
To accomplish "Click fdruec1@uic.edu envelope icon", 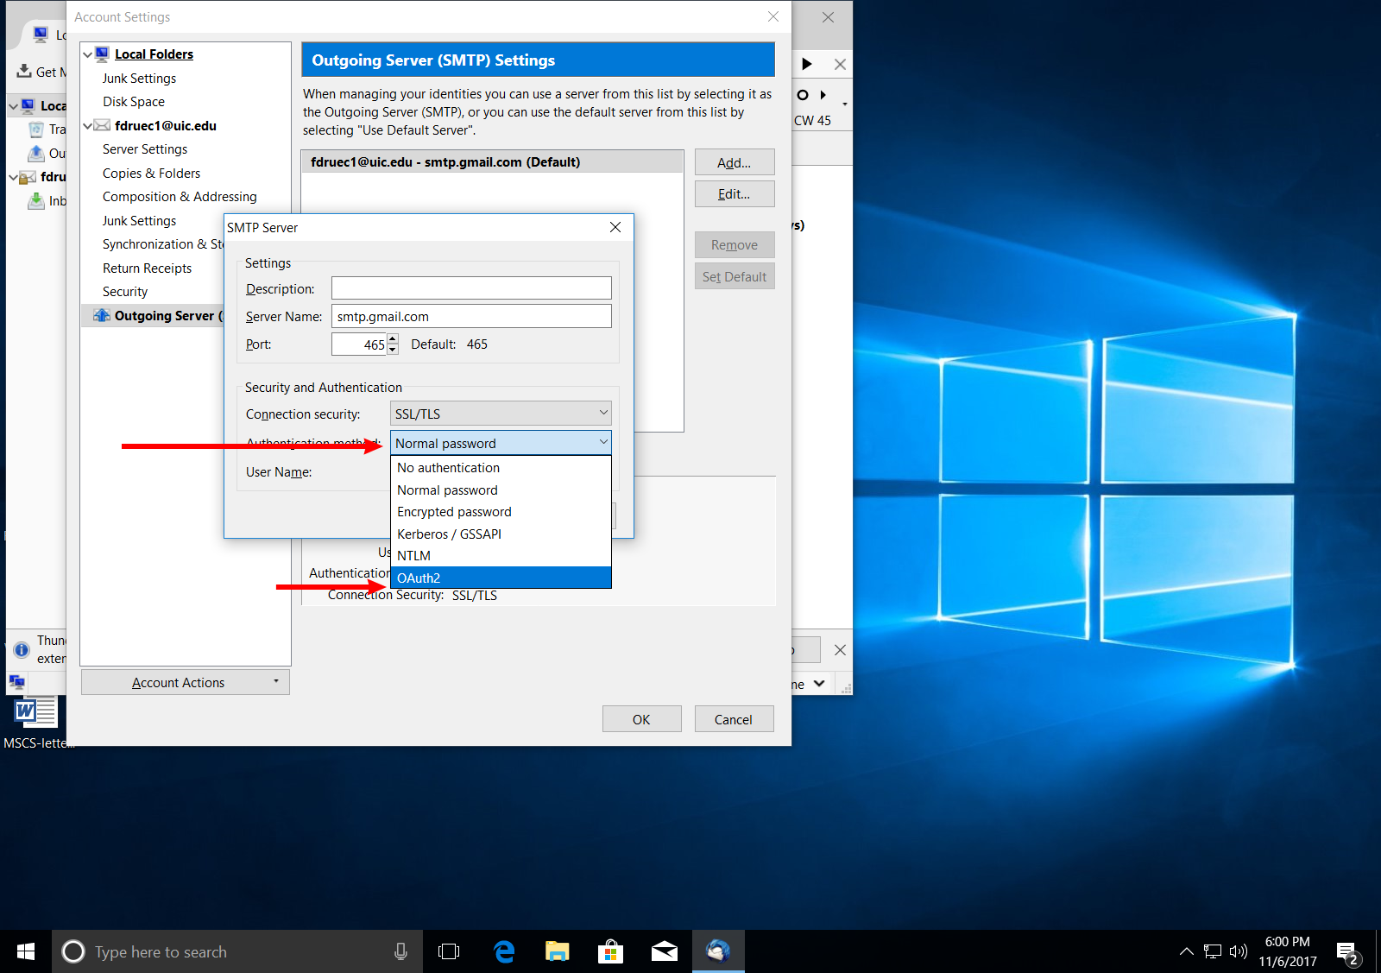I will click(x=102, y=126).
